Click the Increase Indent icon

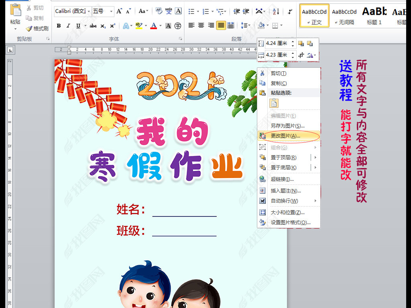[x=246, y=11]
